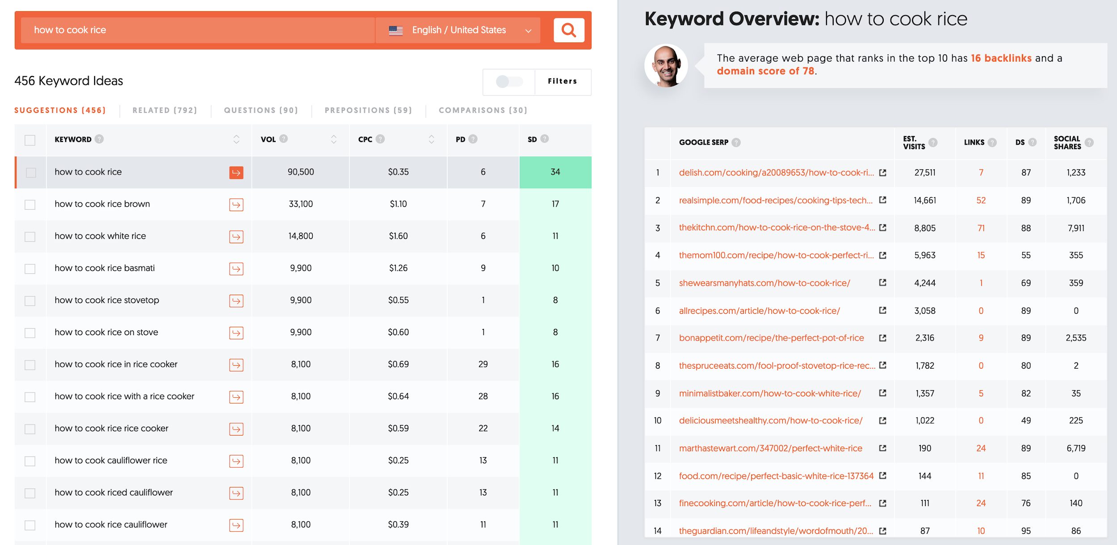Open arrow icon for 'how to cook rice brown'
Viewport: 1117px width, 545px height.
pos(236,204)
